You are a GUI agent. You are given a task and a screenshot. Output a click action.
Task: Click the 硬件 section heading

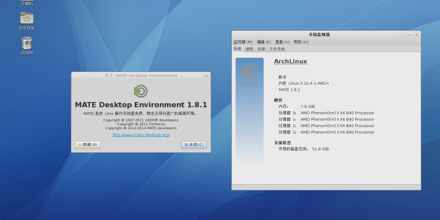coord(278,100)
